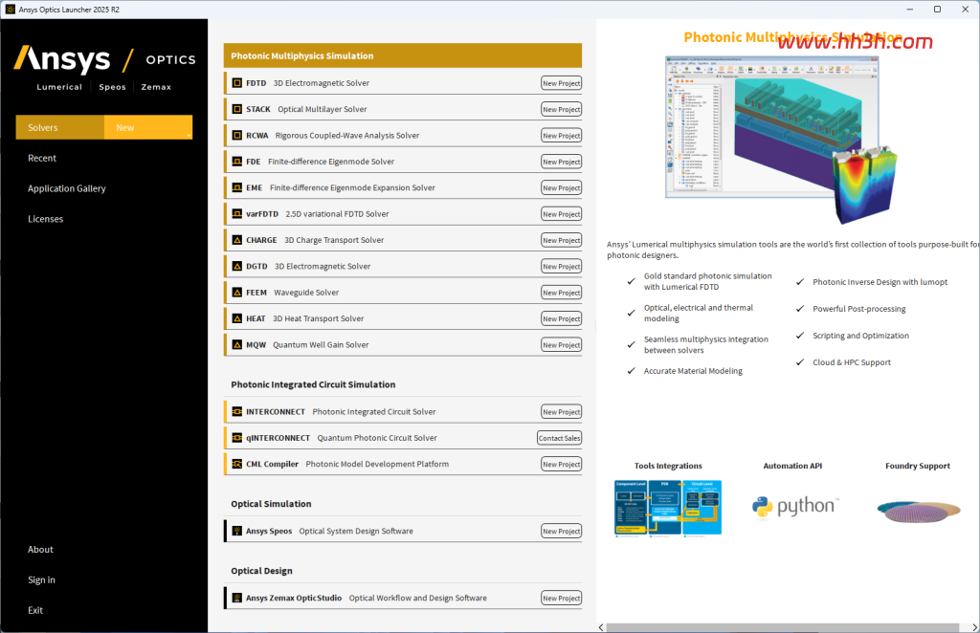
Task: Start a New Project for FDTD
Action: pyautogui.click(x=561, y=83)
